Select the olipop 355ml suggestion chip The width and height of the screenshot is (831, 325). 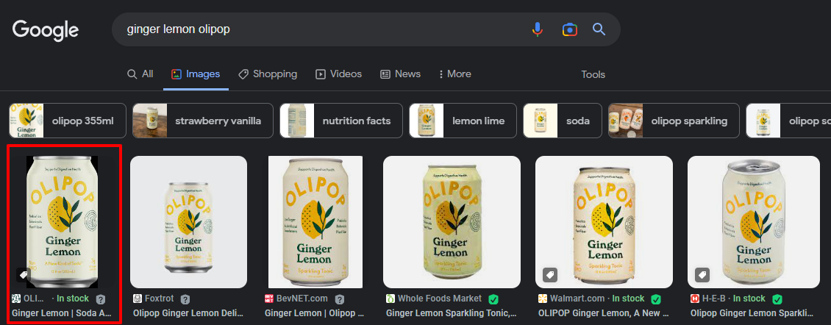point(68,121)
